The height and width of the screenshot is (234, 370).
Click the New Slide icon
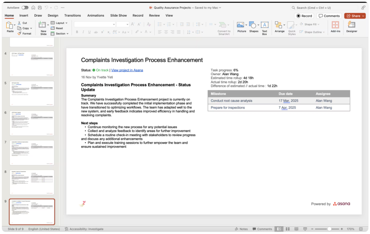click(42, 25)
